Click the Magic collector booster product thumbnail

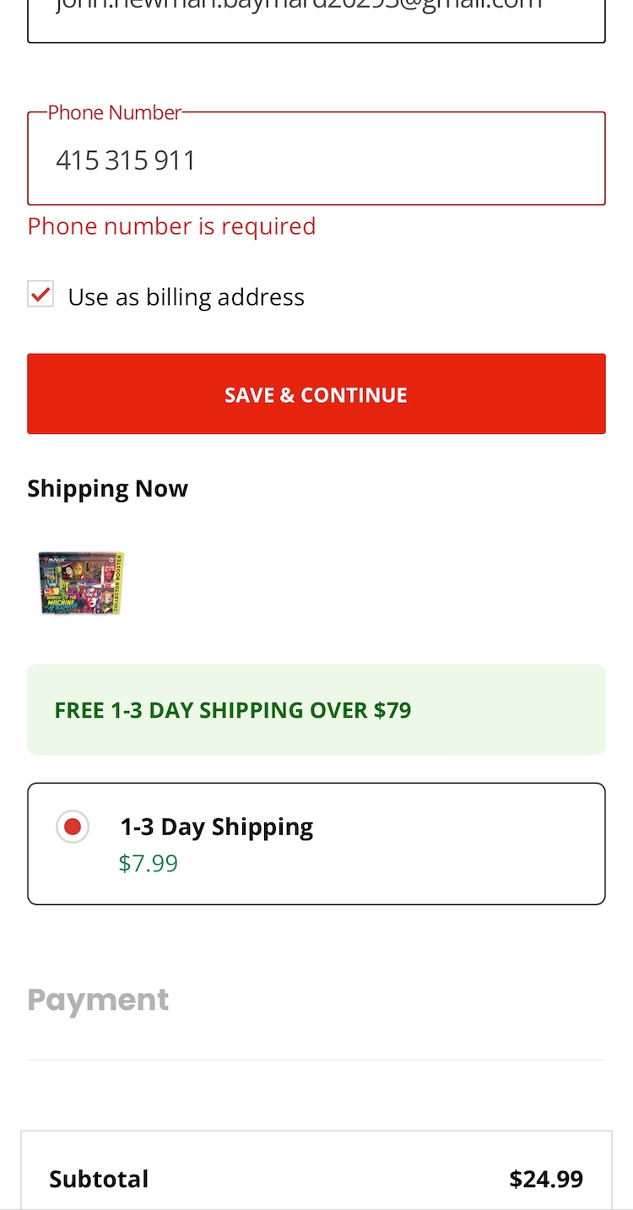point(82,583)
